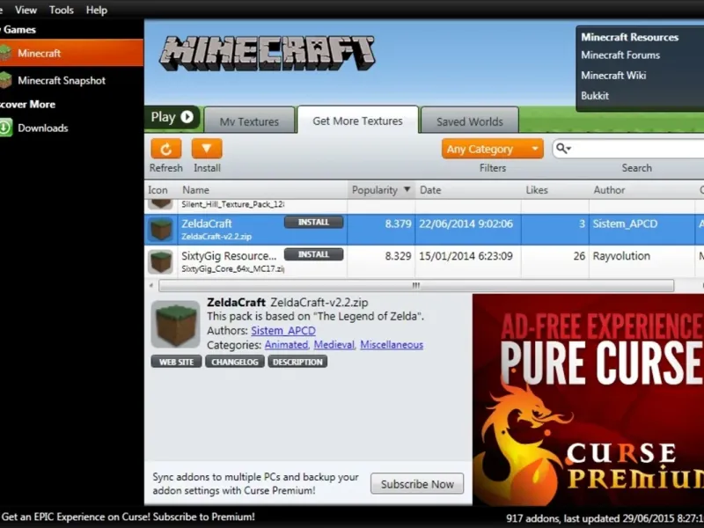Screen dimensions: 704x528
Task: Click the Silent_Hill_Texture_Pack row name
Action: 232,204
